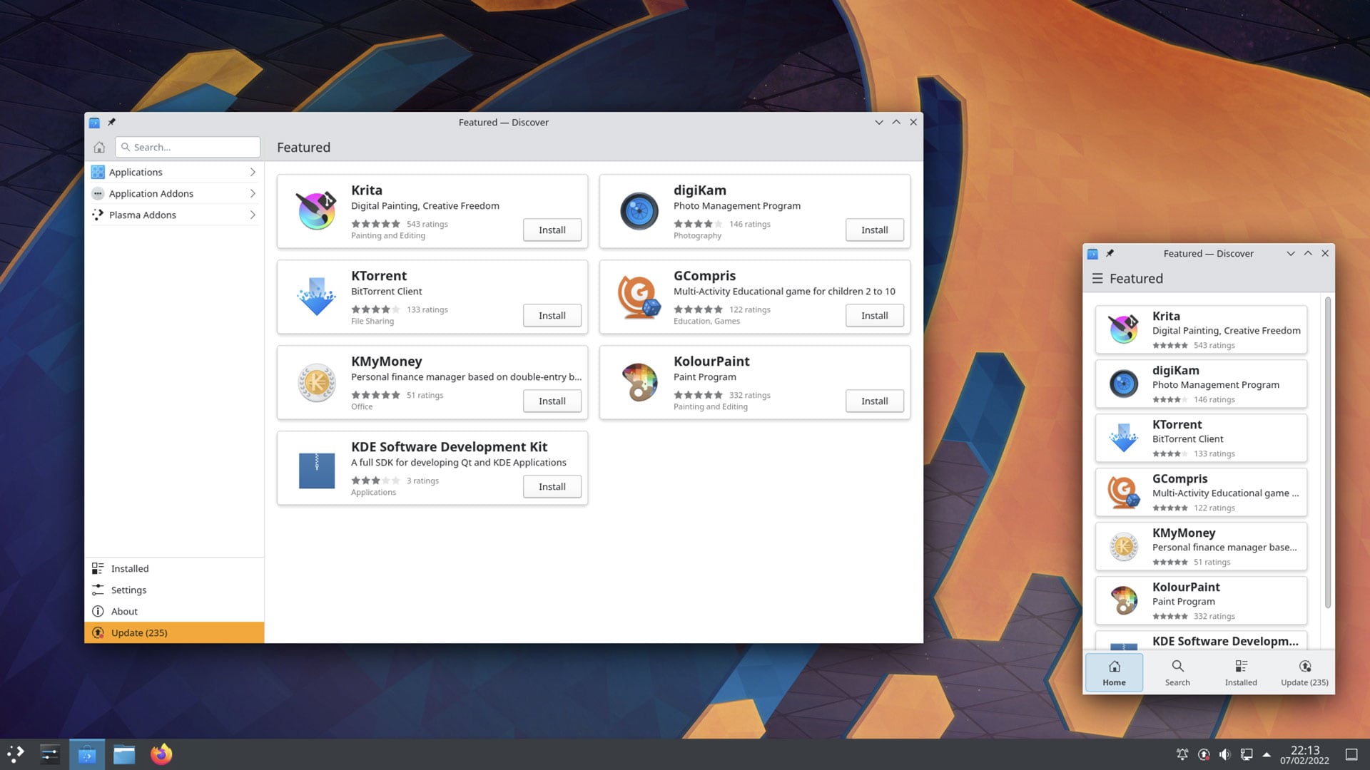Expand the Applications category
The image size is (1370, 770).
[175, 173]
